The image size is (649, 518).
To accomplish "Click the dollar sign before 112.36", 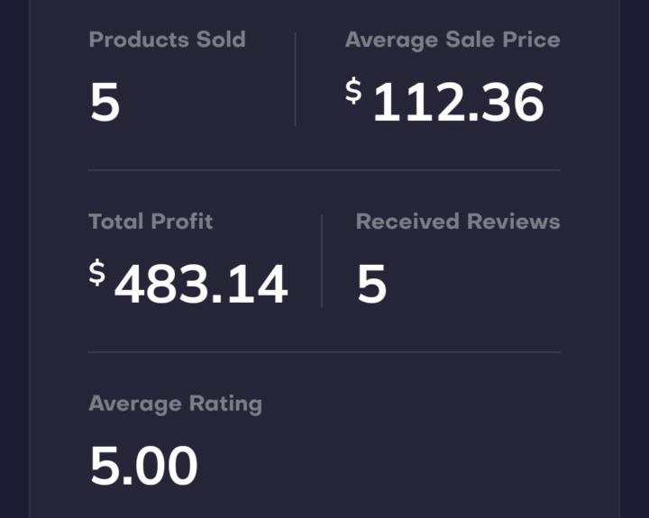I will 353,91.
